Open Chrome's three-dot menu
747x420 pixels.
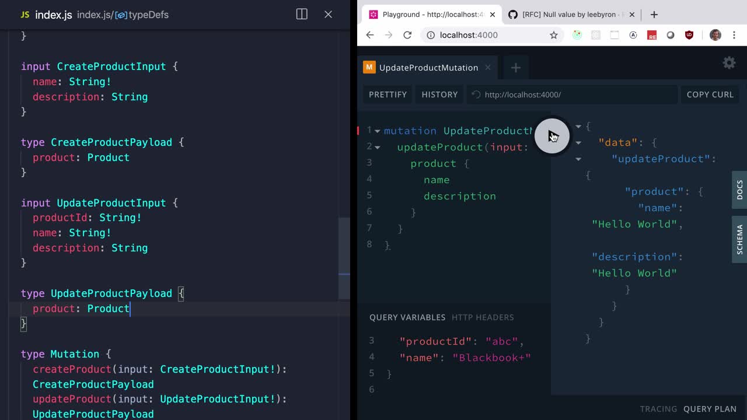734,35
